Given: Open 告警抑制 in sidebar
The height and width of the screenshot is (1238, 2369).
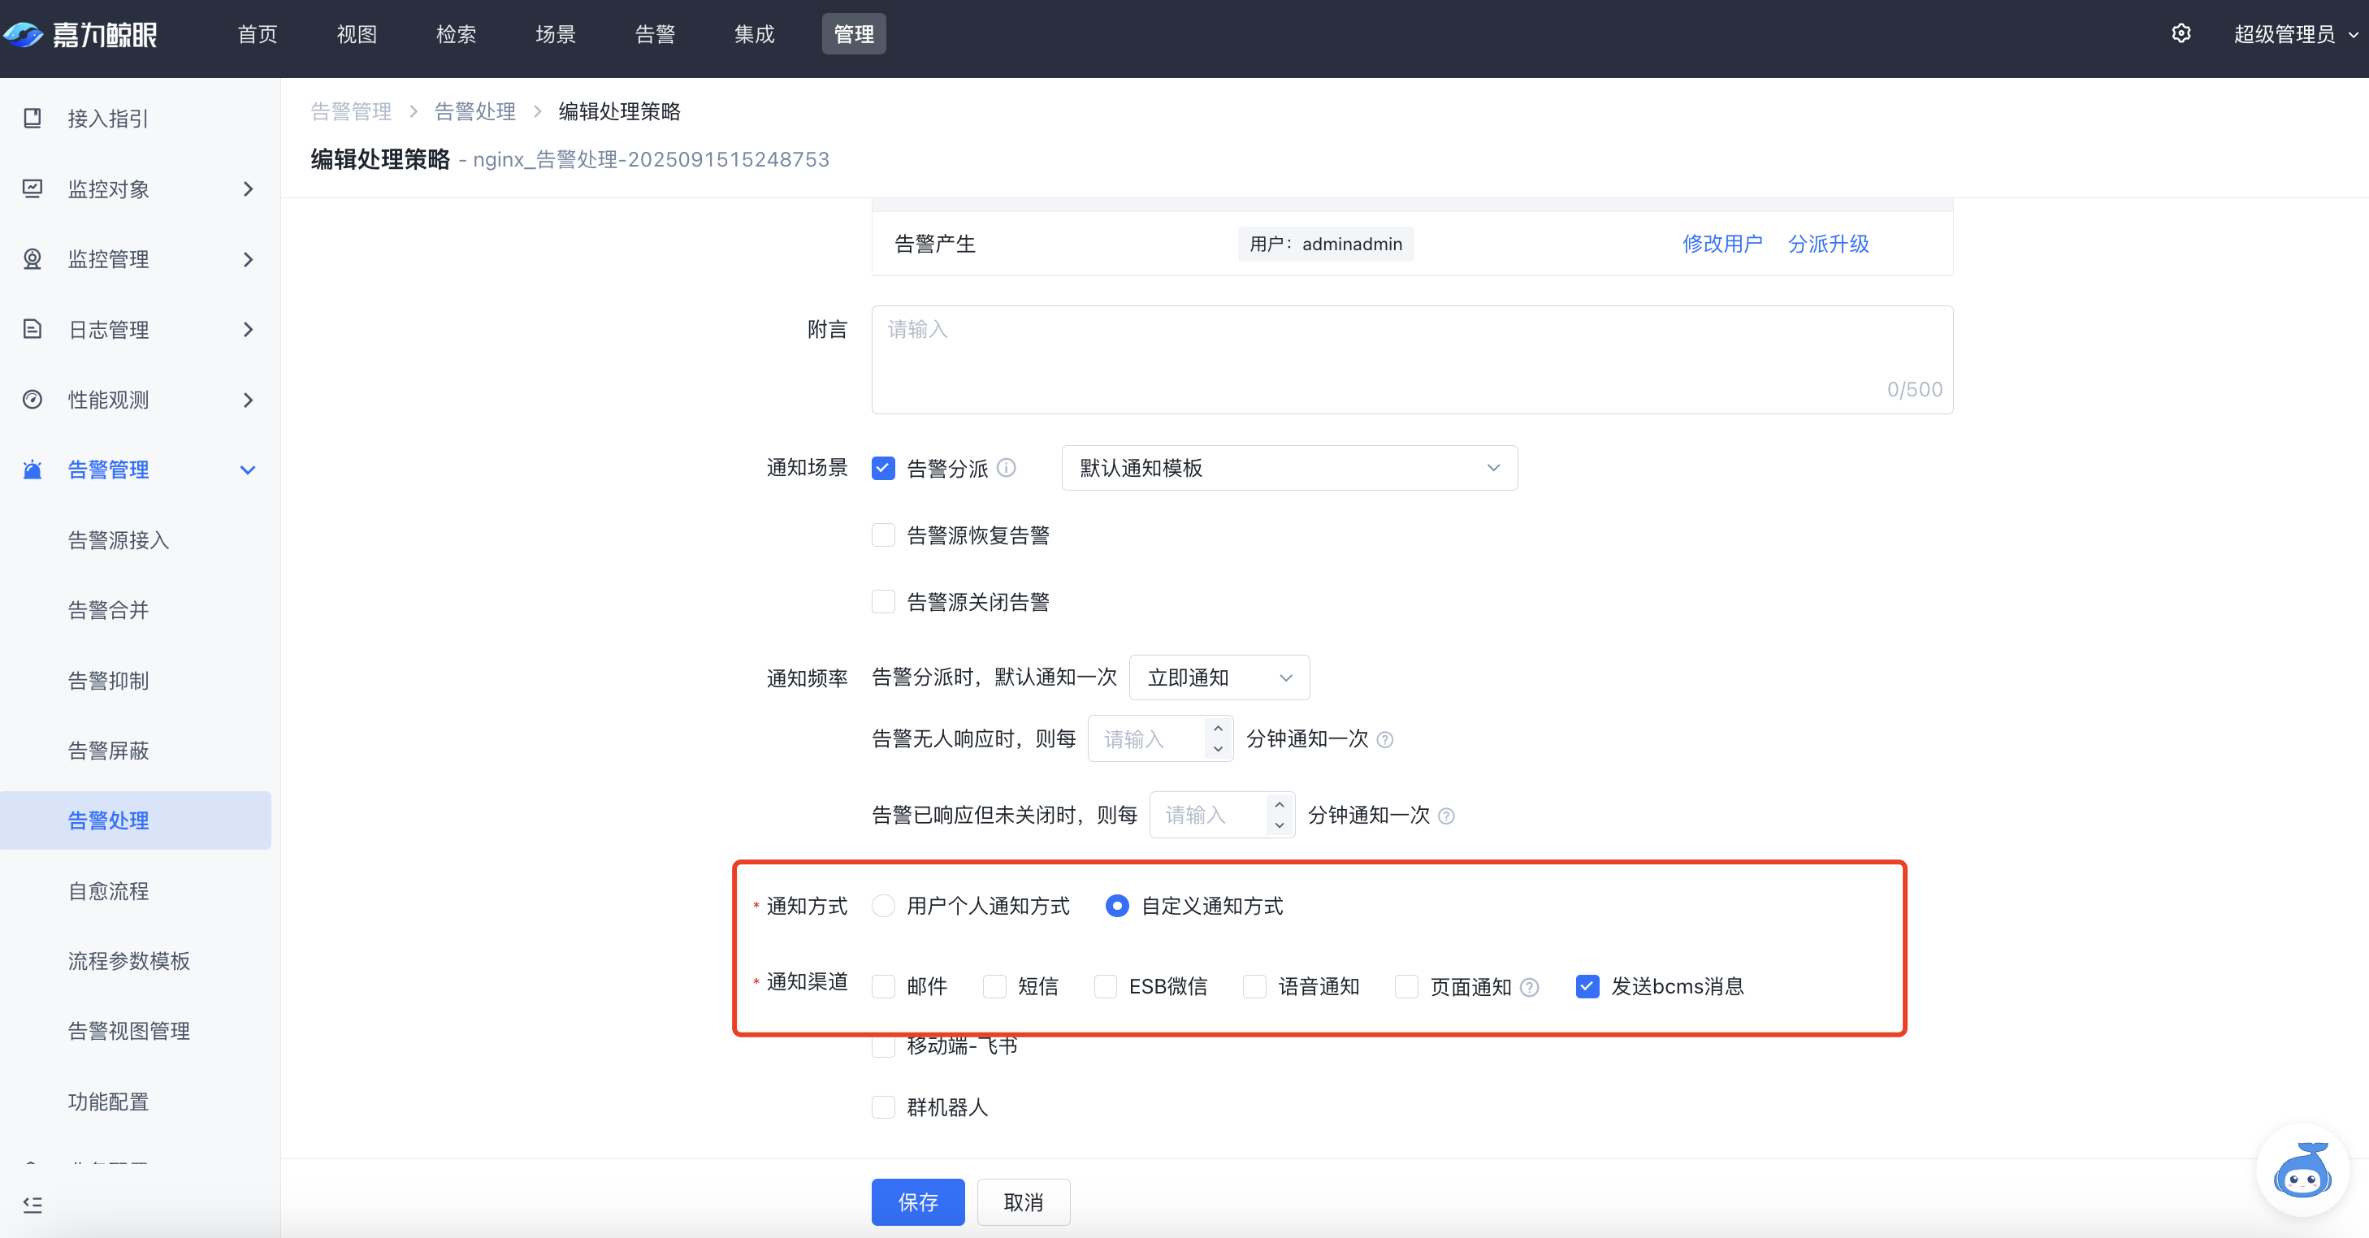Looking at the screenshot, I should [x=109, y=681].
